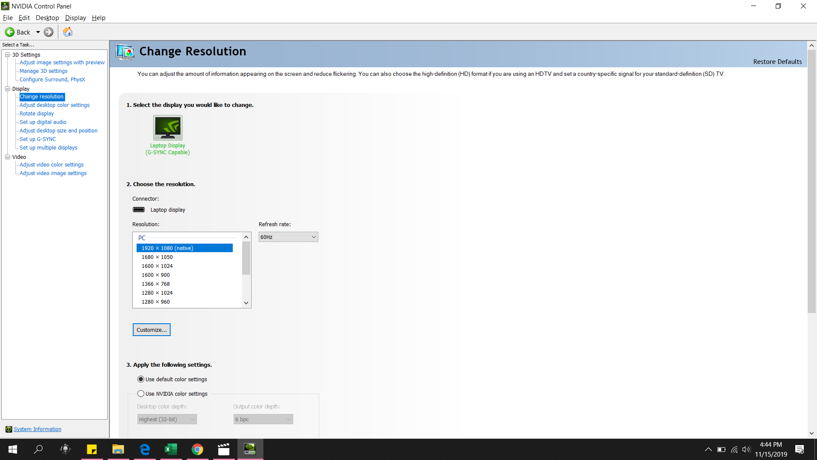Open the Wi-Fi network tray icon
This screenshot has height=460, width=817.
click(734, 449)
